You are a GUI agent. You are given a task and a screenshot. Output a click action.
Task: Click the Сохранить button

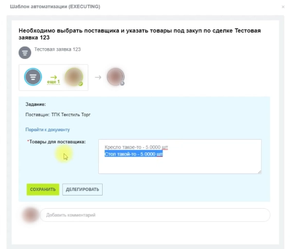pos(43,189)
